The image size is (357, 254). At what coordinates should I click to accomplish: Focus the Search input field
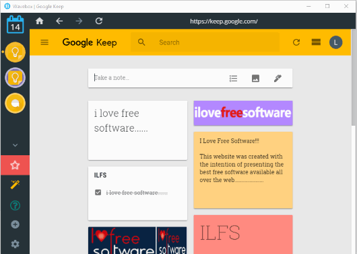(205, 42)
